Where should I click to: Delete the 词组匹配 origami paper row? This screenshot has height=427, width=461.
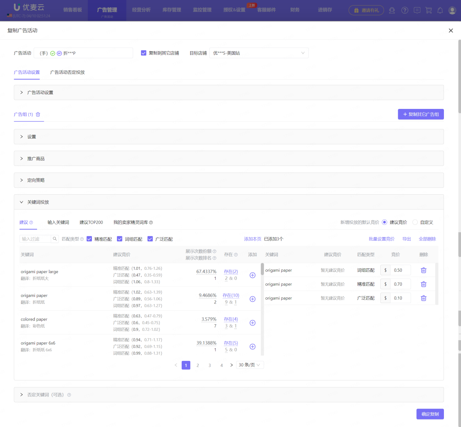[x=423, y=270]
